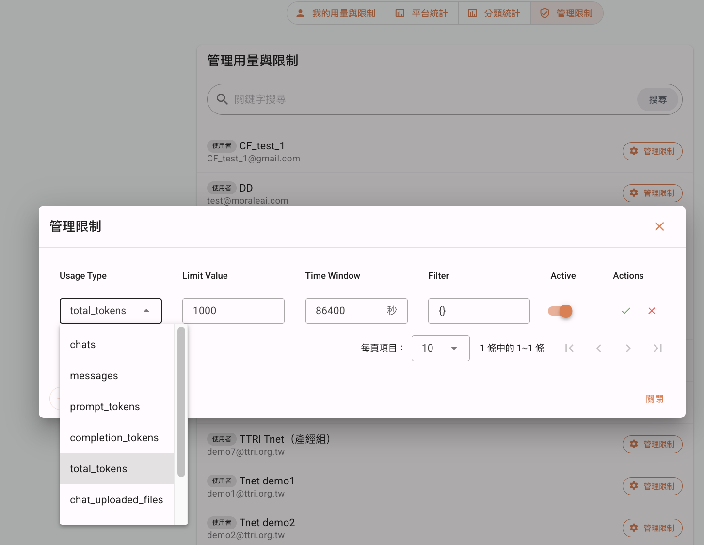Click the demo7@ttri.org.tw email text
The image size is (704, 545).
click(246, 452)
